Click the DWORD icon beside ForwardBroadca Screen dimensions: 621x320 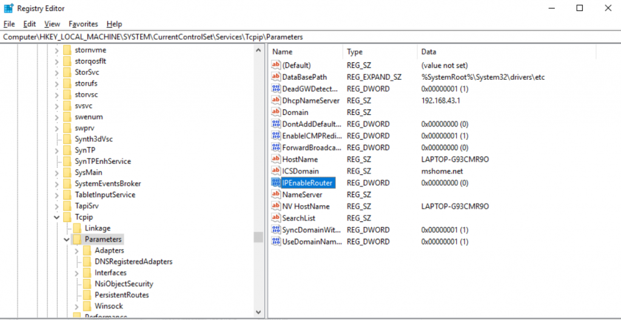pyautogui.click(x=276, y=148)
